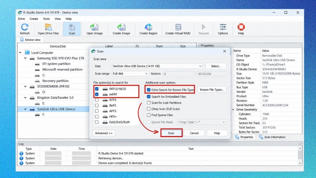Viewport: 316px width, 178px height.
Task: Collapse the Drive Geometry property group
Action: tap(233, 109)
